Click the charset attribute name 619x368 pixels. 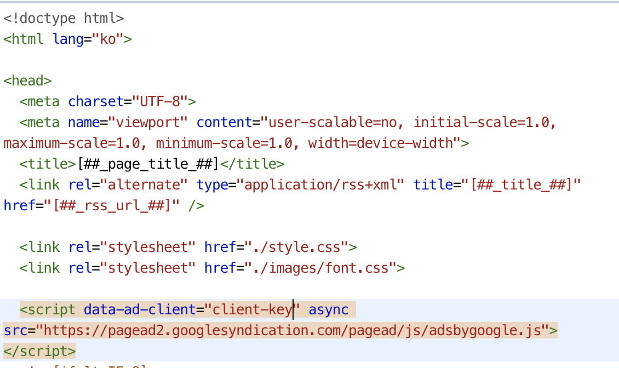click(x=96, y=101)
